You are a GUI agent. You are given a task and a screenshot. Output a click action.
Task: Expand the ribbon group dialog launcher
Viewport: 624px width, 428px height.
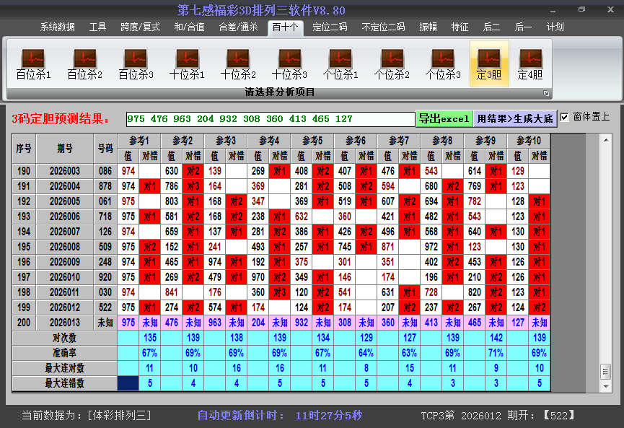546,93
